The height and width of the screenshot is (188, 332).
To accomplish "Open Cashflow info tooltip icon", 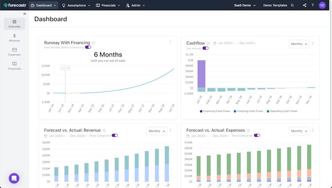I will click(208, 43).
